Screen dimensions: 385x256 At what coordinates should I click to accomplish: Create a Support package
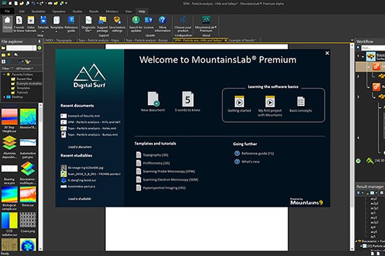[x=103, y=24]
